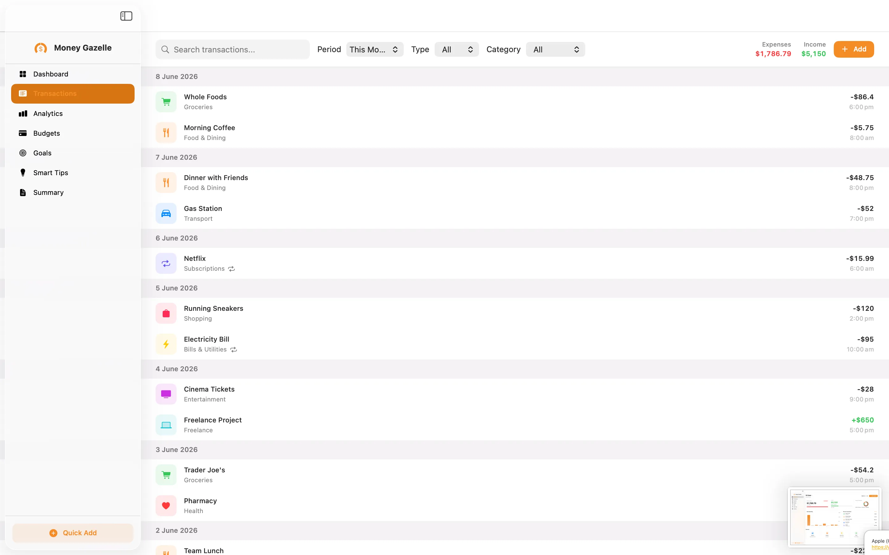Open the Period dropdown
The width and height of the screenshot is (889, 555).
[x=375, y=50]
